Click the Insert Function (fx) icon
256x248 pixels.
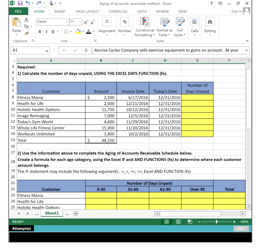[x=86, y=50]
